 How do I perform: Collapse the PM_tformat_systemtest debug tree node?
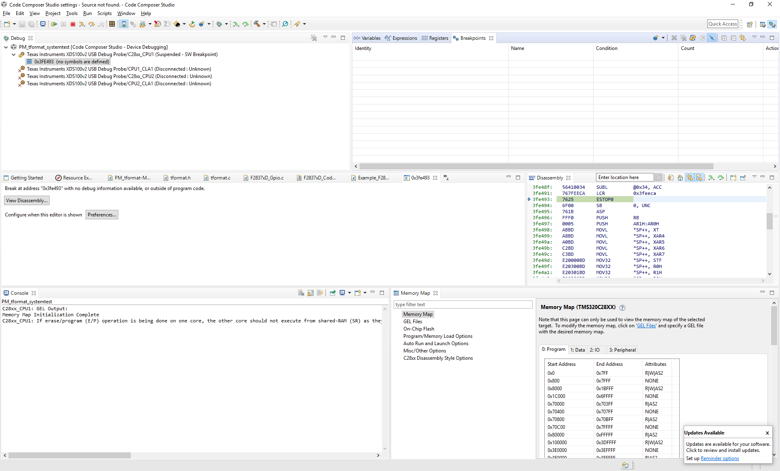point(6,48)
